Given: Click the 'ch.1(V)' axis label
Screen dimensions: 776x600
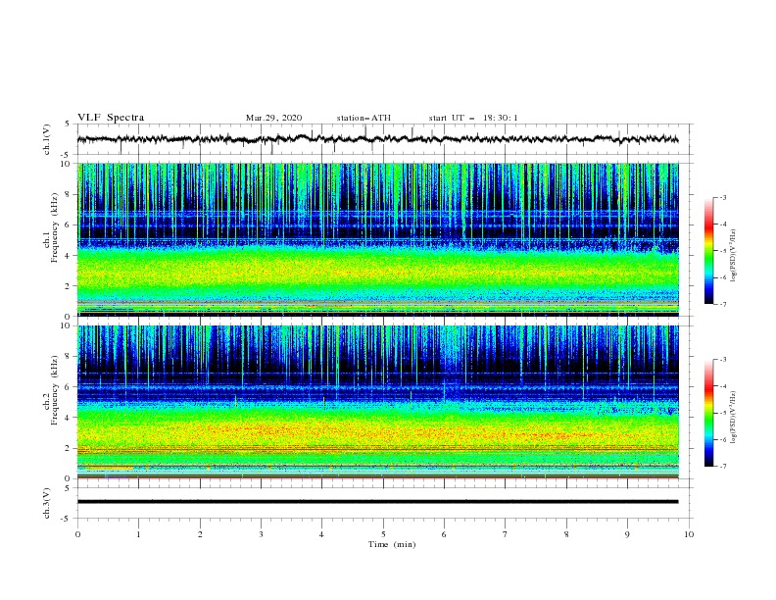Looking at the screenshot, I should (x=47, y=139).
